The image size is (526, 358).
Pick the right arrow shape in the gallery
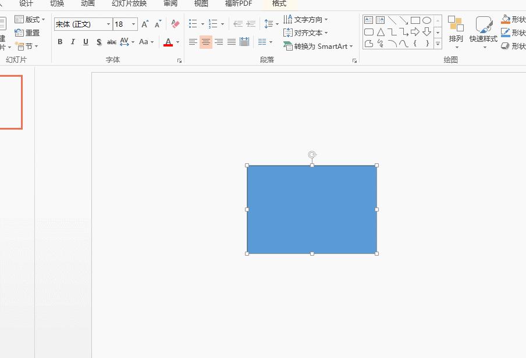[415, 32]
